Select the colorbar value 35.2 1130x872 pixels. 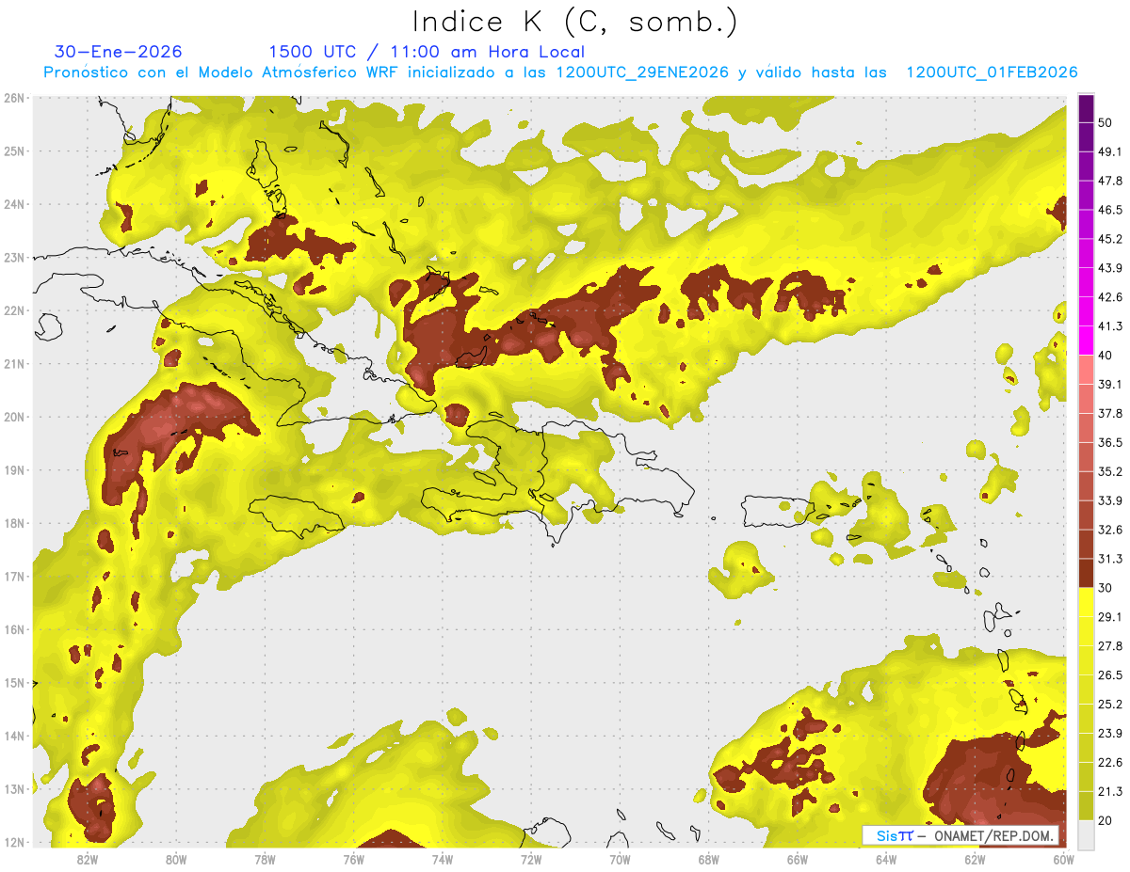pos(1110,471)
